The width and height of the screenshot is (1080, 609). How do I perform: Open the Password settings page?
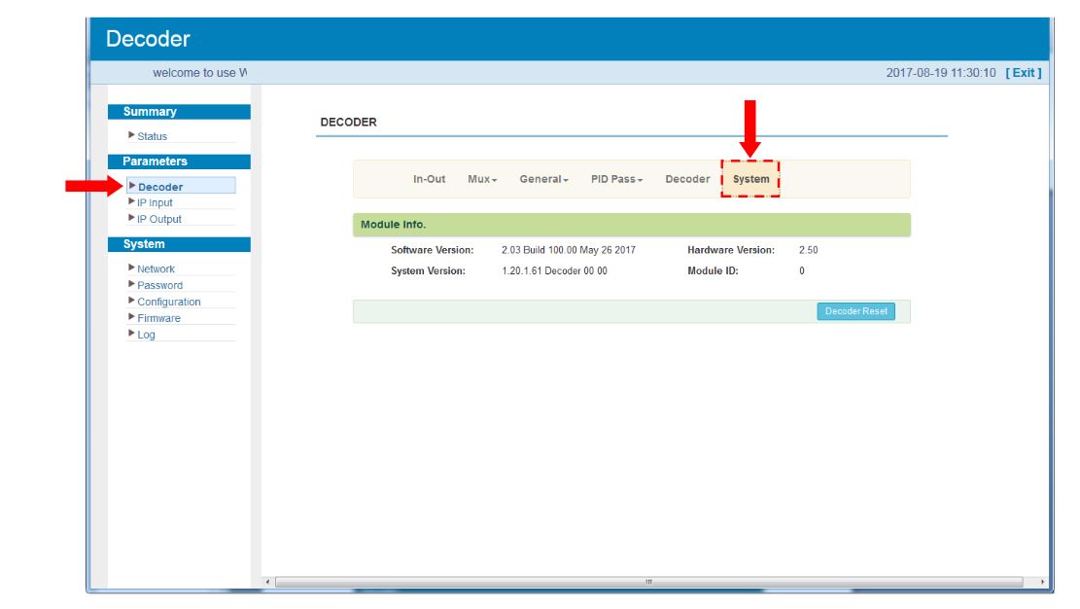pos(159,285)
